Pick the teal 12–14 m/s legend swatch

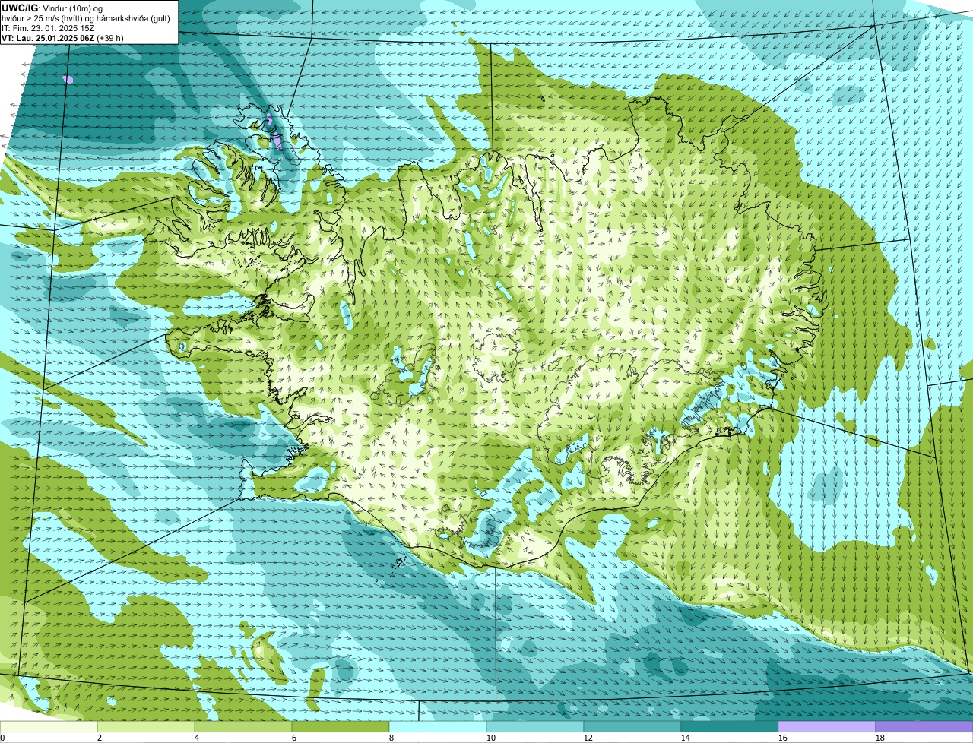pos(632,726)
